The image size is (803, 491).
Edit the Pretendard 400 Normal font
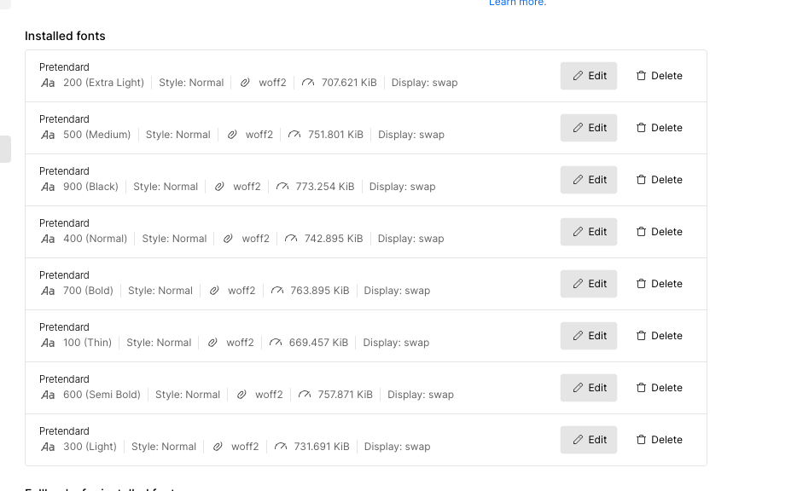589,232
